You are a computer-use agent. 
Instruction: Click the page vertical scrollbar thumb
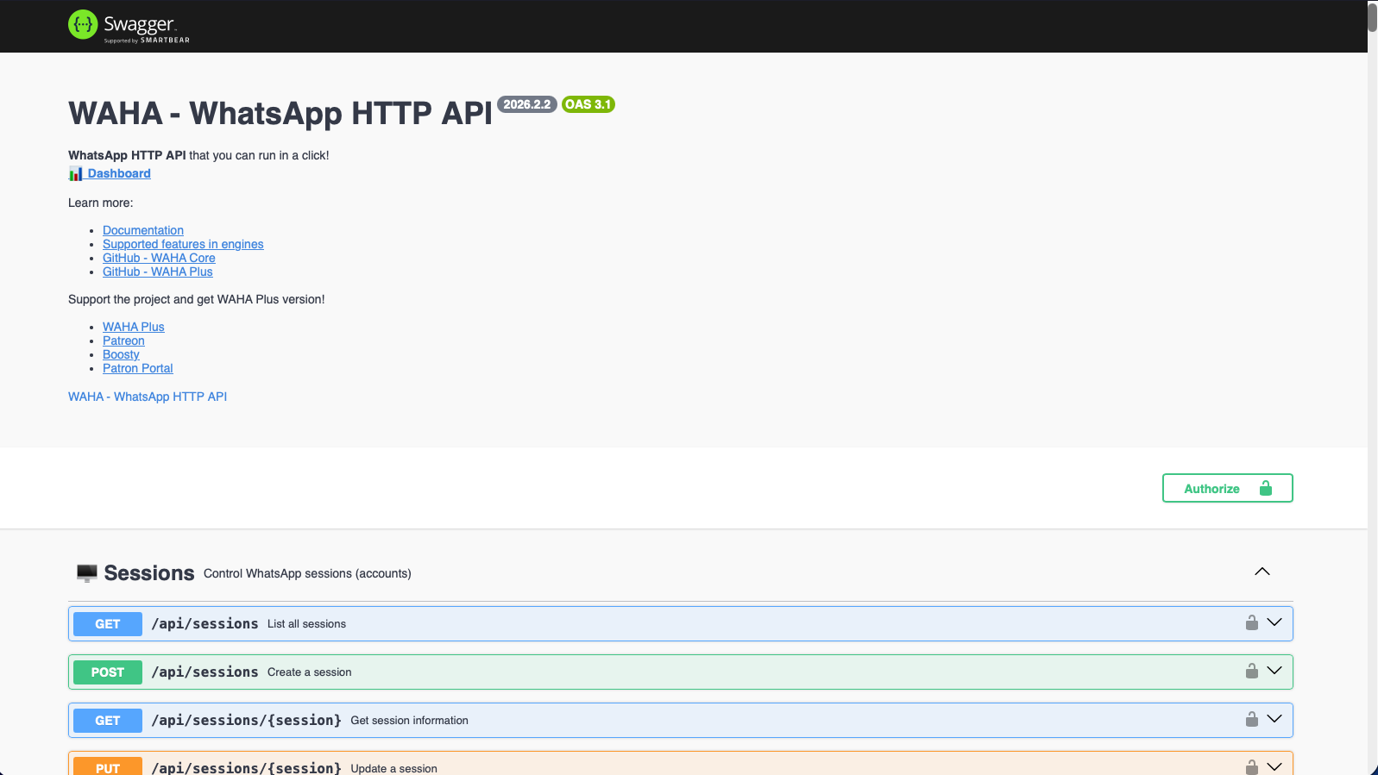coord(1372,17)
